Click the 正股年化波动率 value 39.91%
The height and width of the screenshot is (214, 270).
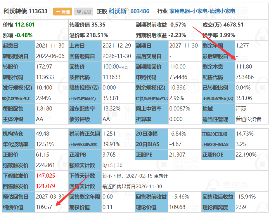point(111,144)
